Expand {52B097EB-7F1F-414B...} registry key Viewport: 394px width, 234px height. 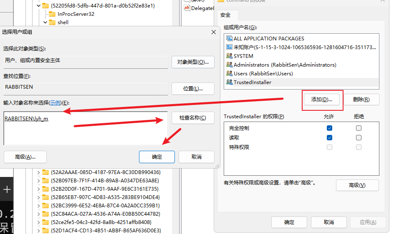point(38,181)
